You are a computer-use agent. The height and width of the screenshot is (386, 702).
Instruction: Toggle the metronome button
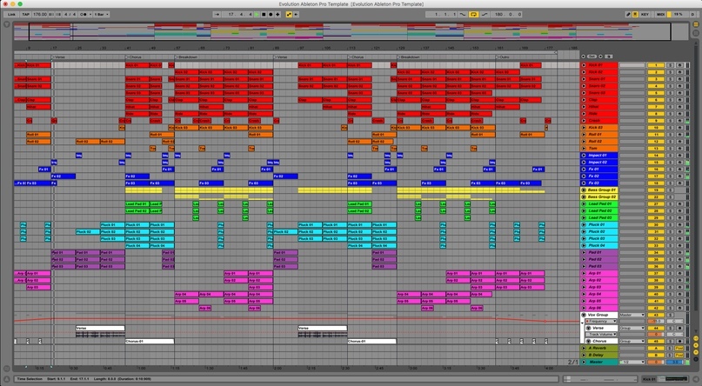(84, 14)
